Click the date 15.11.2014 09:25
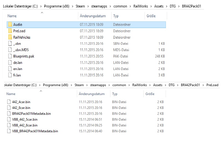The width and height of the screenshot is (222, 142). pyautogui.click(x=90, y=125)
